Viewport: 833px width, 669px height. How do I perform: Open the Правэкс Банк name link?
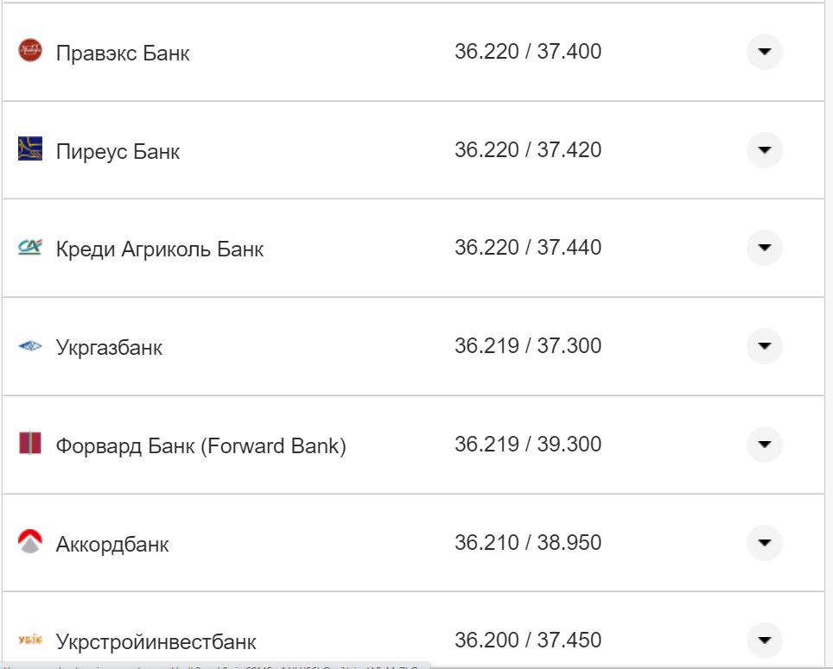pyautogui.click(x=123, y=53)
